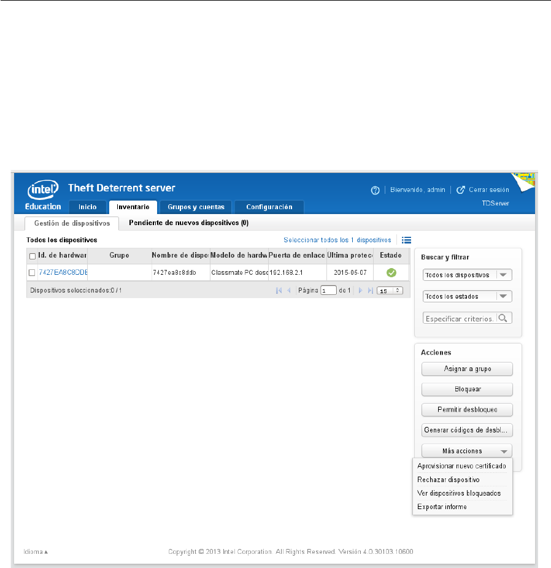
Task: Open the Todos los estados dropdown
Action: 468,296
